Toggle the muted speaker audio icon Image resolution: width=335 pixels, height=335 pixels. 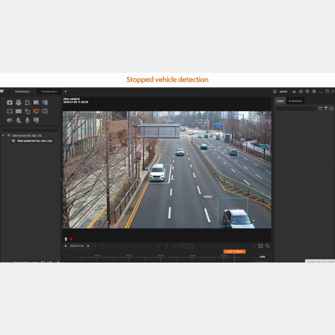pyautogui.click(x=10, y=120)
